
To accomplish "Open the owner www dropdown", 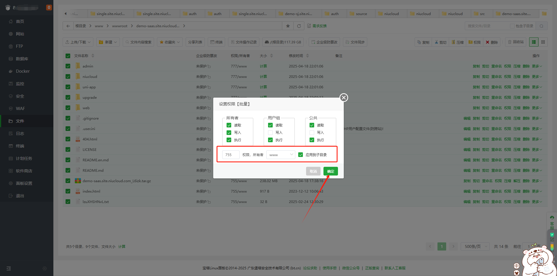I will [x=281, y=155].
